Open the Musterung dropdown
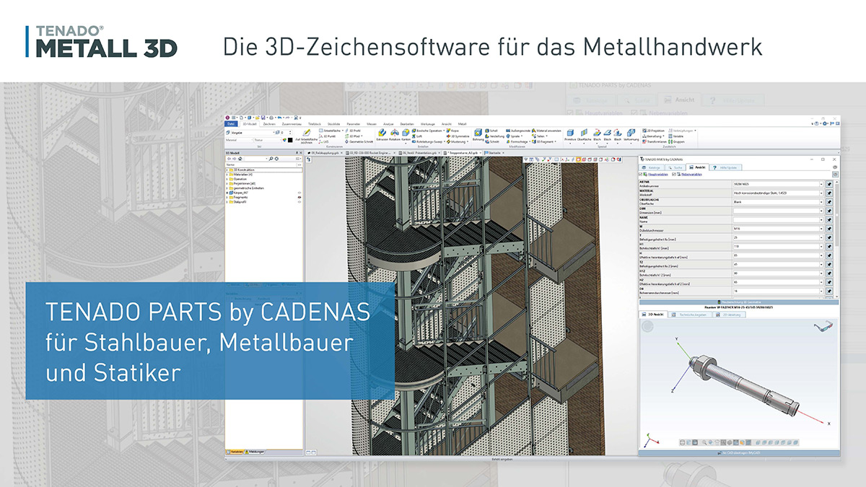The height and width of the screenshot is (487, 866). click(x=467, y=141)
